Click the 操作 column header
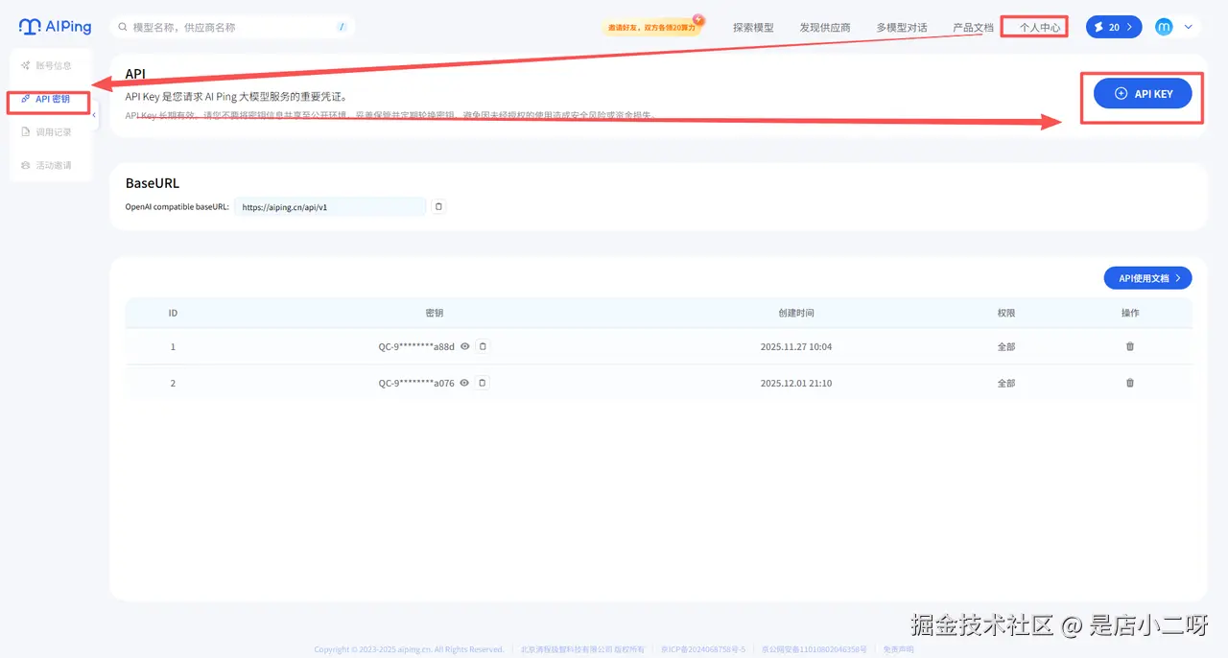The image size is (1228, 658). click(1130, 313)
